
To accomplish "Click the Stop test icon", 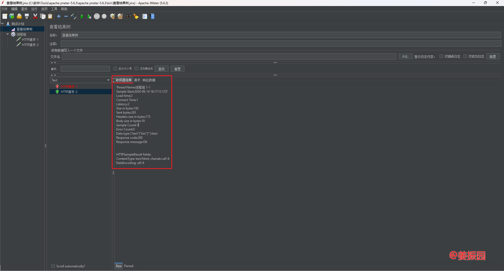I will tap(97, 16).
